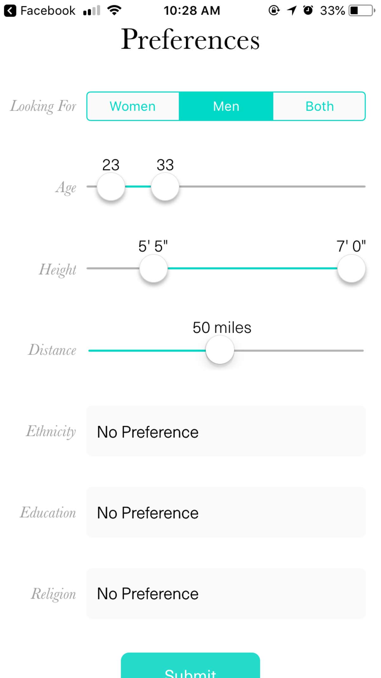Tap the Wi-Fi icon in the status bar
This screenshot has width=381, height=678.
[113, 10]
